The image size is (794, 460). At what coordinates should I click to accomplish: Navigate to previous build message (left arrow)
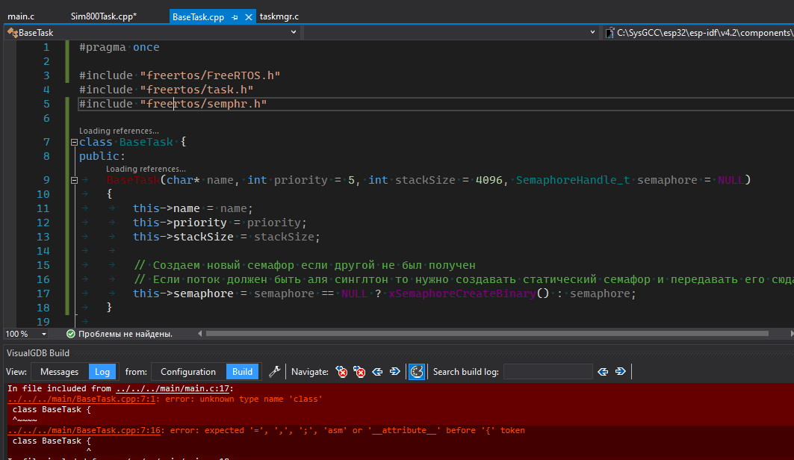point(378,372)
